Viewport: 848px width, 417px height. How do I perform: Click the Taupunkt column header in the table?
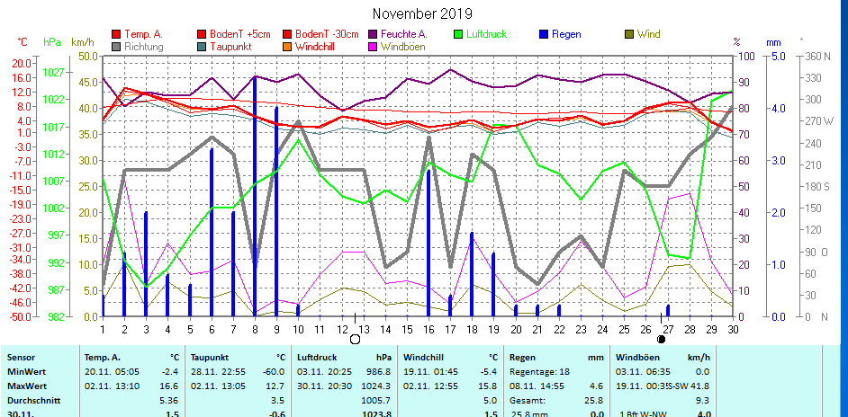click(x=208, y=358)
